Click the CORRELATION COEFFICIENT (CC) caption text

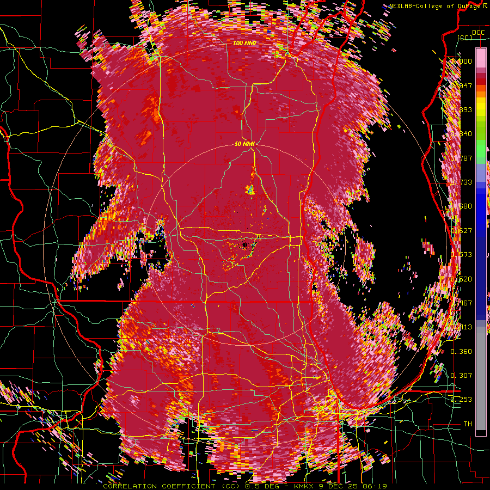pos(172,486)
